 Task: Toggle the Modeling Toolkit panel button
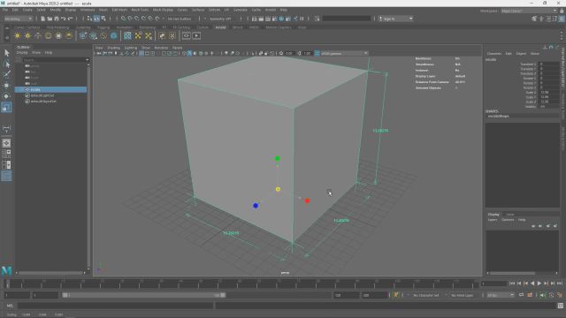click(x=534, y=19)
